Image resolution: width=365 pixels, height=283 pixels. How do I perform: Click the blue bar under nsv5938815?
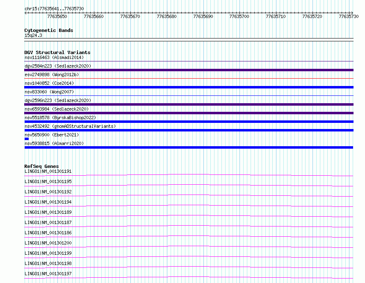pos(189,147)
